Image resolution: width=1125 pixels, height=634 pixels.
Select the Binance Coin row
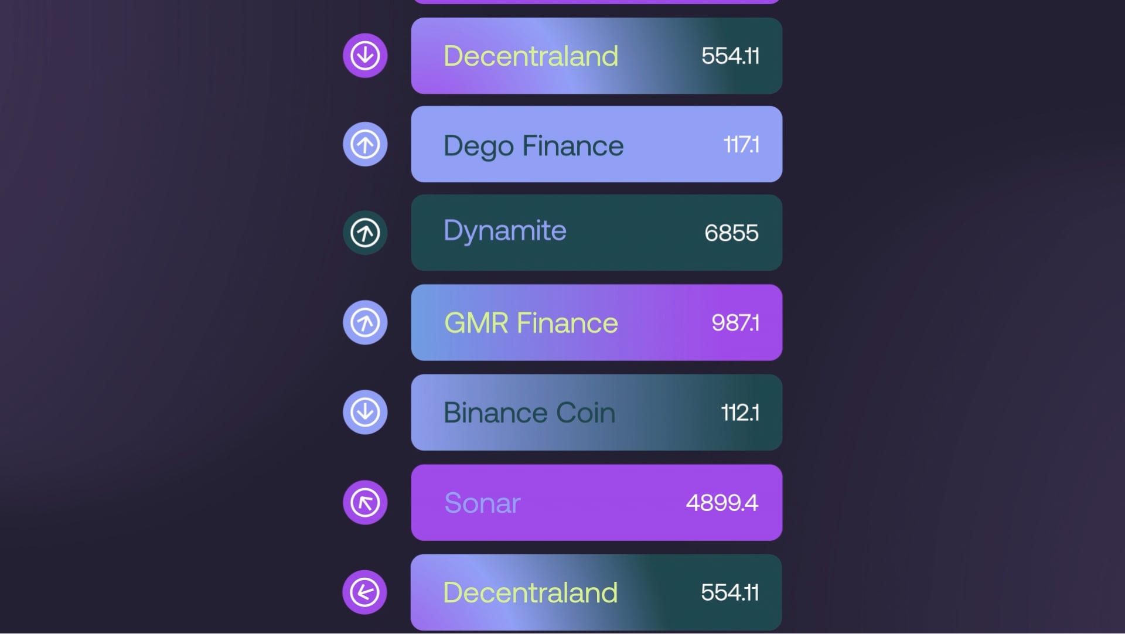click(x=596, y=412)
